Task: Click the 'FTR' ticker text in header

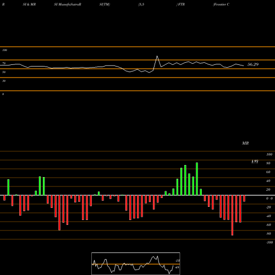Action: (x=182, y=4)
